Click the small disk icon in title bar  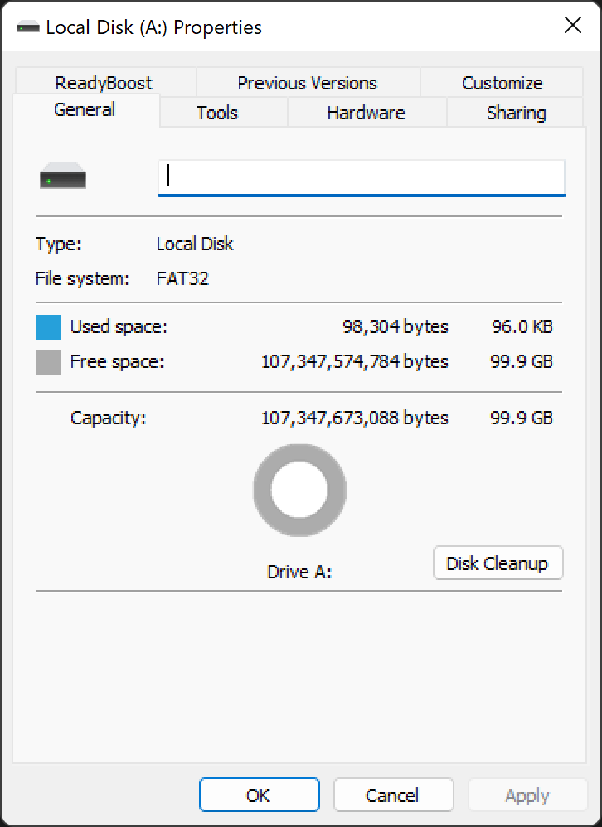point(28,27)
